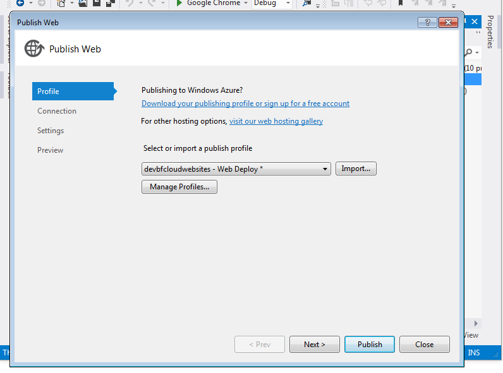Go to the Connection step
The width and height of the screenshot is (503, 373).
(x=57, y=111)
